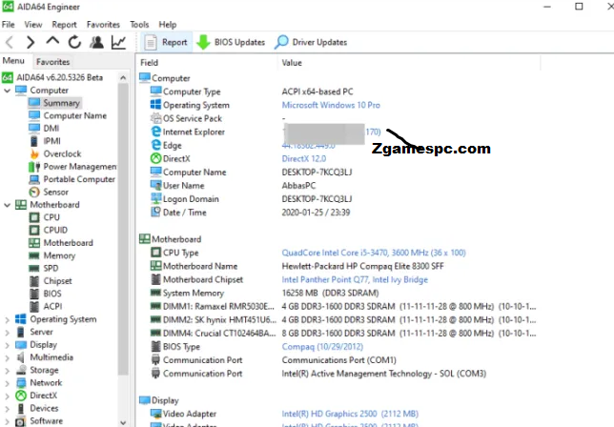Expand the Display tree node

pyautogui.click(x=7, y=345)
